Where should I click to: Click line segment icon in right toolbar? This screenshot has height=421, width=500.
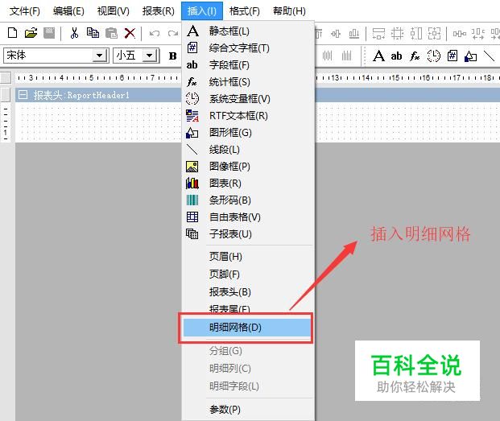[x=489, y=56]
